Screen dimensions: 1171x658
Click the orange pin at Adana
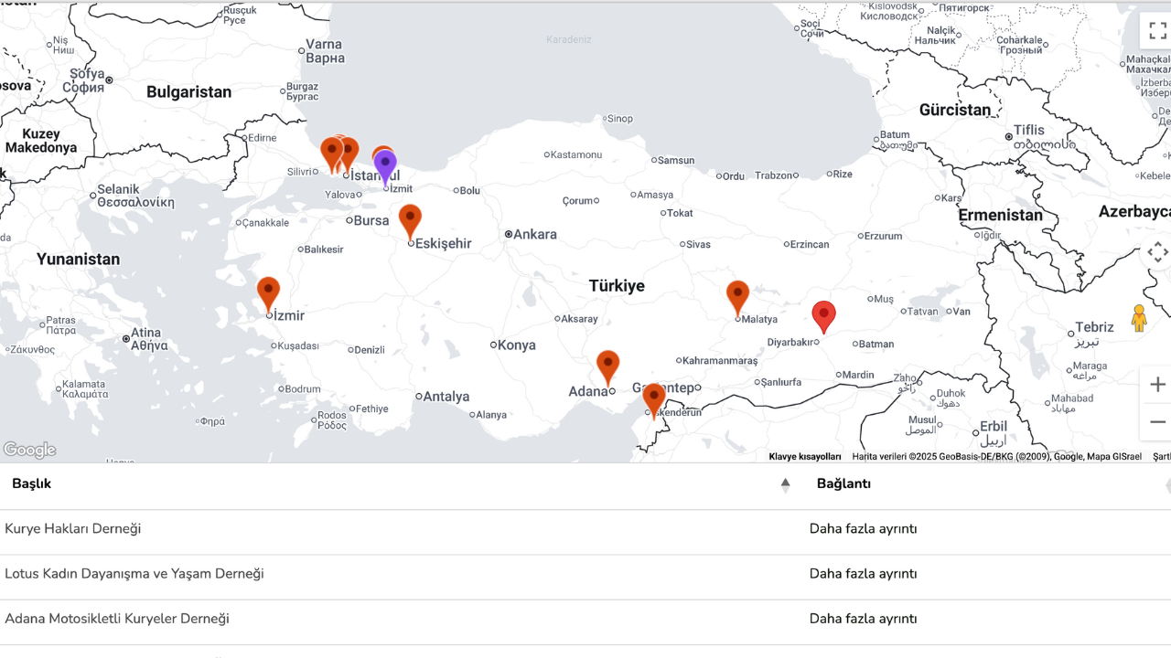coord(607,366)
